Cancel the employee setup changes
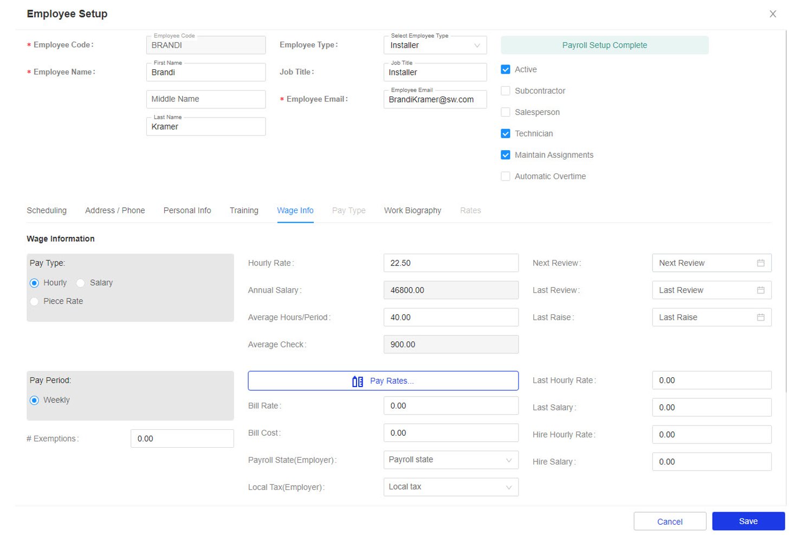The height and width of the screenshot is (535, 802). click(x=670, y=521)
